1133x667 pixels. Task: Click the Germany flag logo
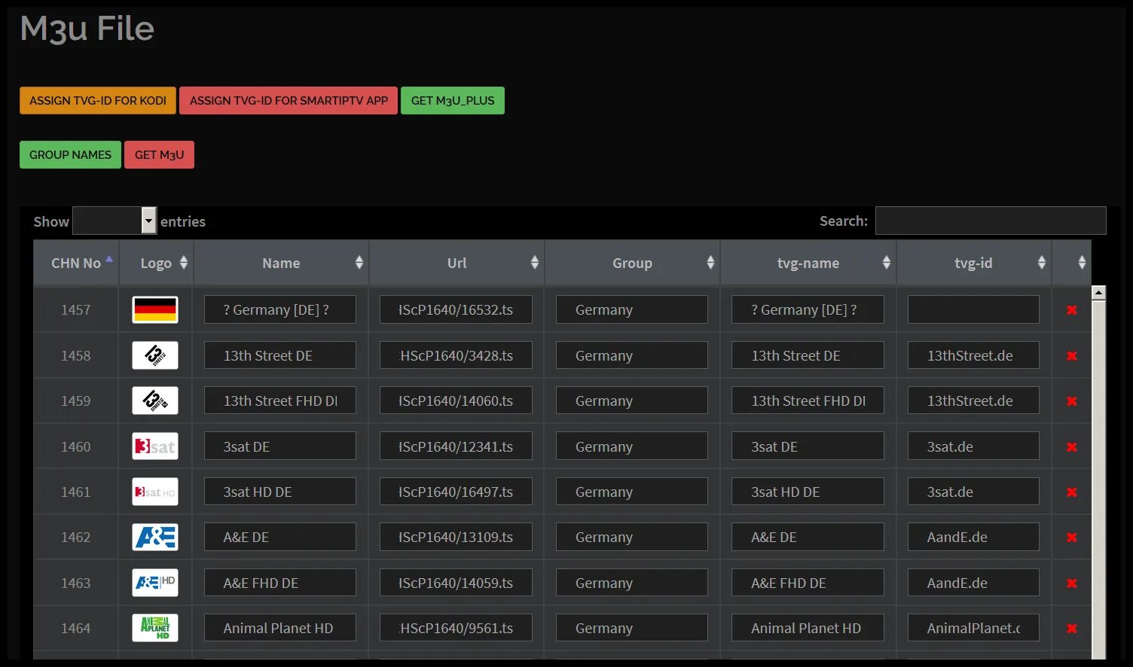[155, 309]
